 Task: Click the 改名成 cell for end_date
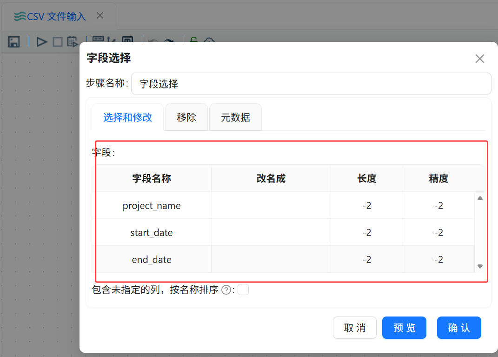(271, 259)
